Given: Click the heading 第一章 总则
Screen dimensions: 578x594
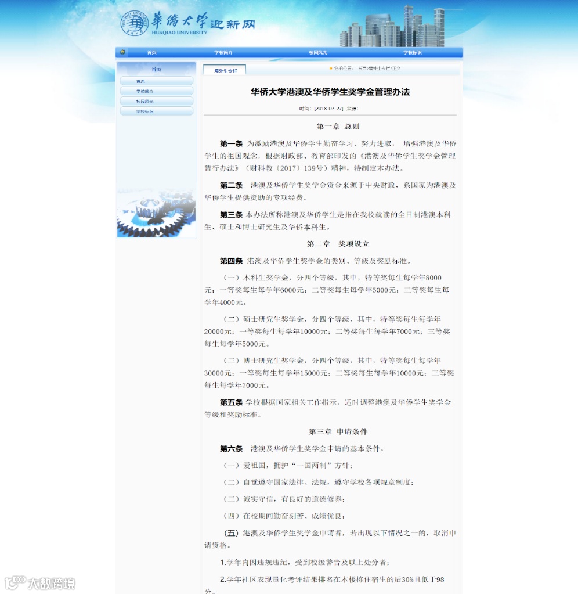Looking at the screenshot, I should pos(338,127).
